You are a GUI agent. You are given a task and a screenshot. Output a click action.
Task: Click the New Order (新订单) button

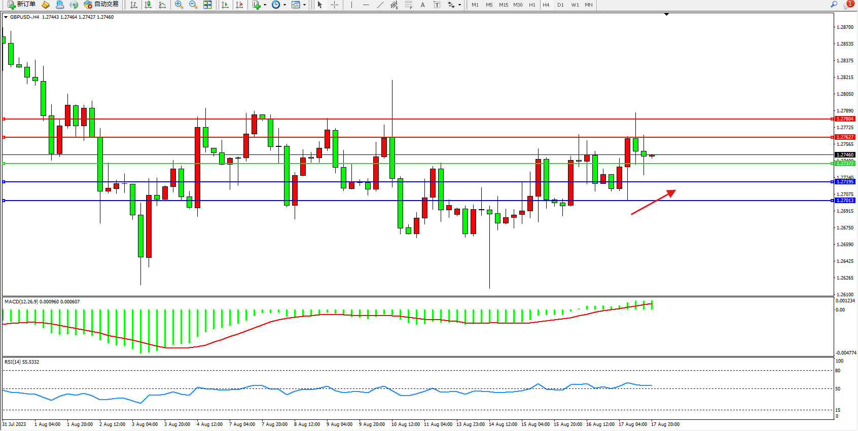coord(21,5)
